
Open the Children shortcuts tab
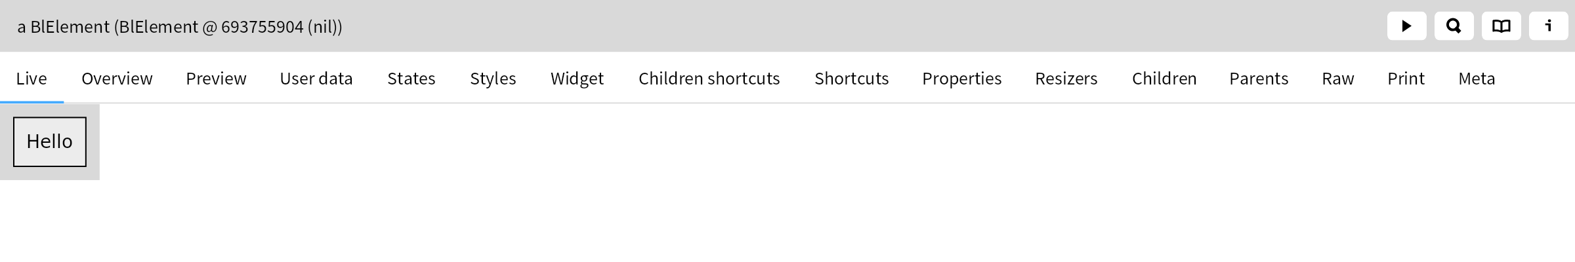709,79
